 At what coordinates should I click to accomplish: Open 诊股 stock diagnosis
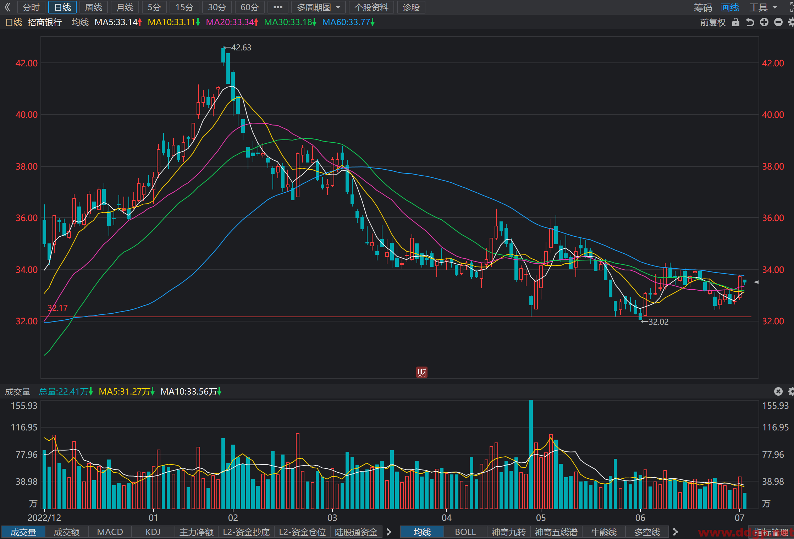[411, 7]
